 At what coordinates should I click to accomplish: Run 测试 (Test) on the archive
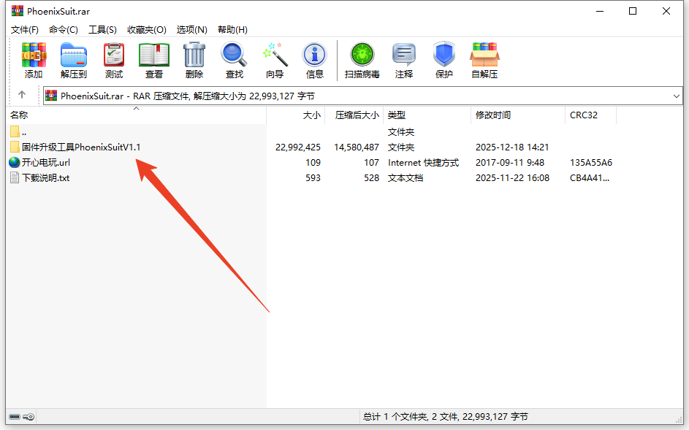coord(114,60)
